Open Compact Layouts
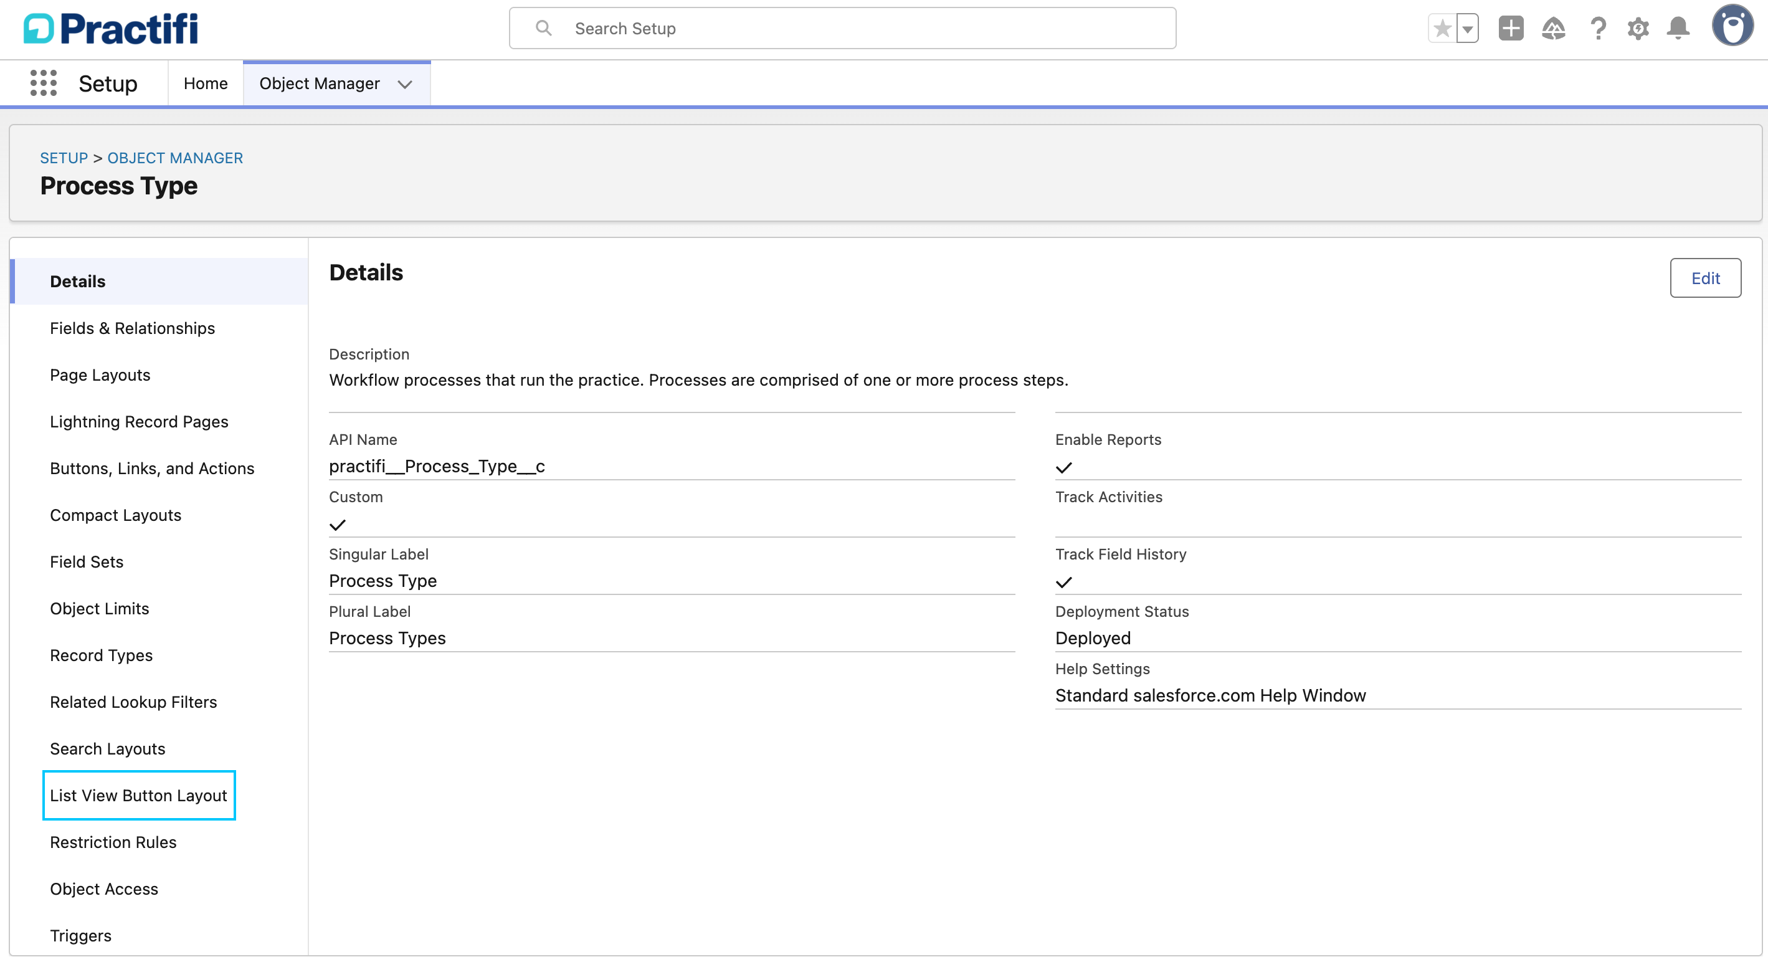The width and height of the screenshot is (1768, 962). 115,515
